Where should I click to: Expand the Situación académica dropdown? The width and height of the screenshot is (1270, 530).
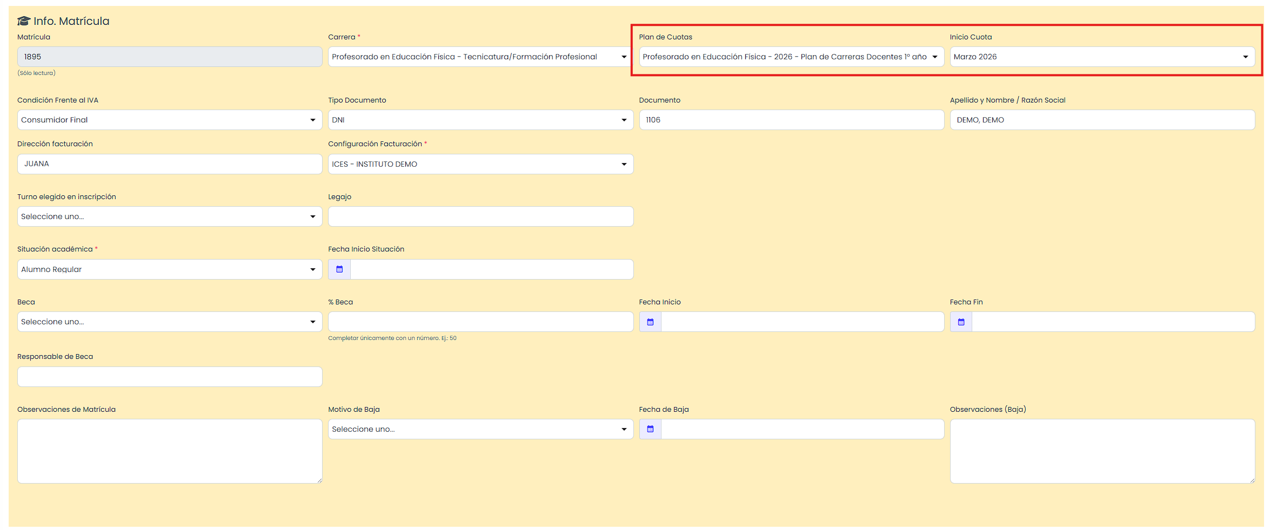point(170,269)
